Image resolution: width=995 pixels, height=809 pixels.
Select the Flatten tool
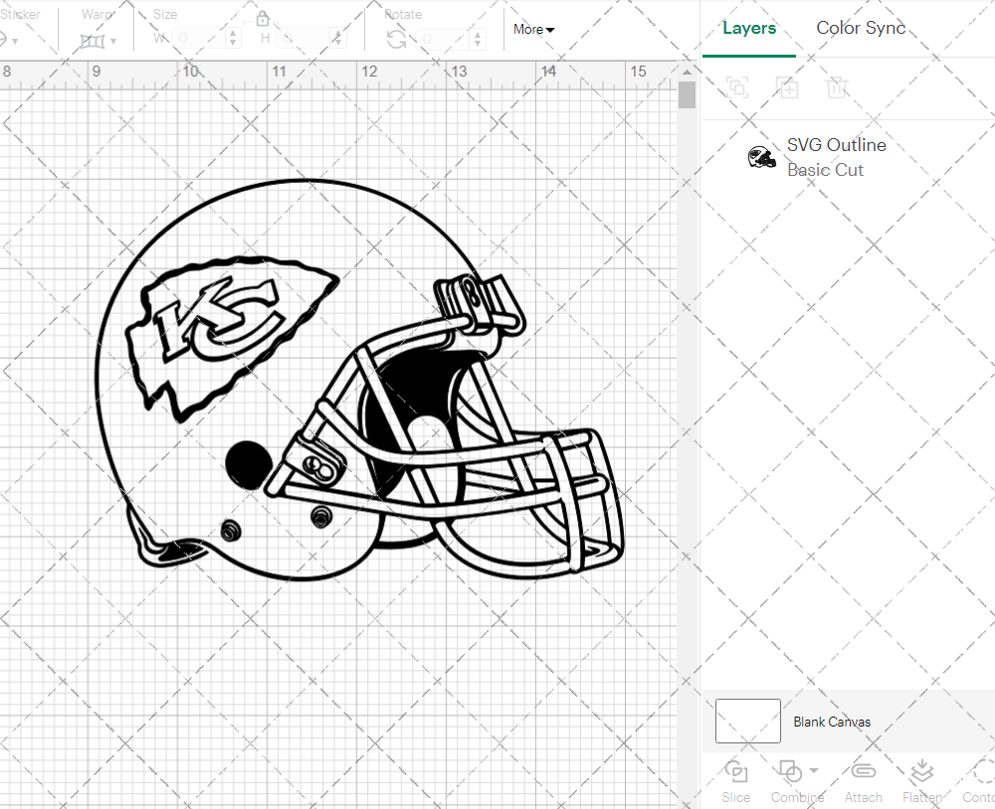point(920,781)
